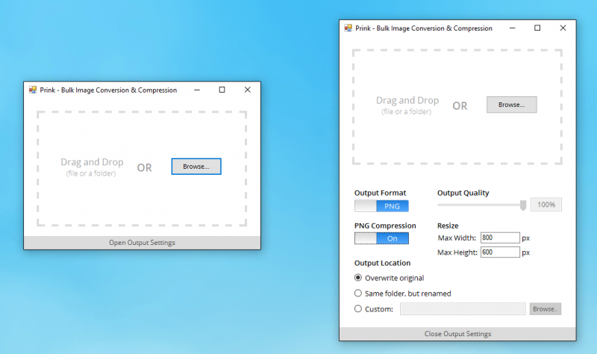This screenshot has height=354, width=597.
Task: Toggle PNG Compression On switch
Action: pyautogui.click(x=381, y=238)
